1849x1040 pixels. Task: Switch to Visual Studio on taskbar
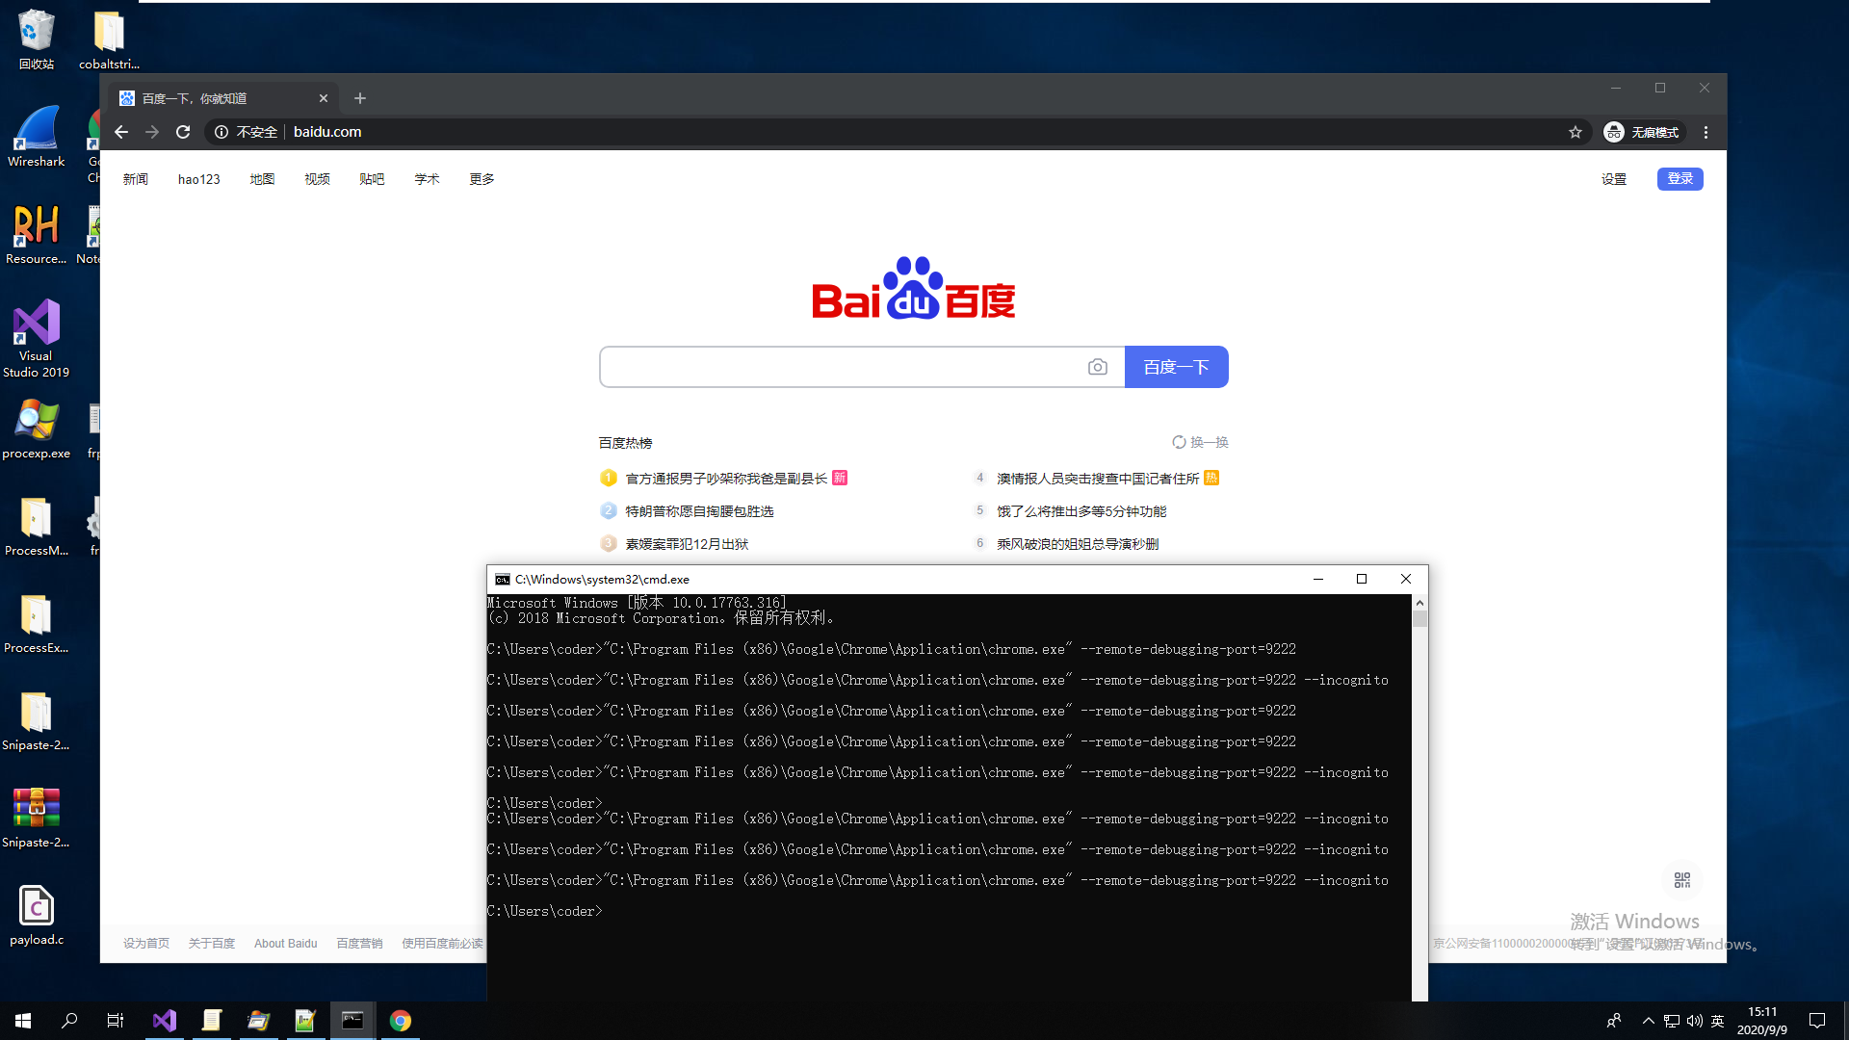165,1021
